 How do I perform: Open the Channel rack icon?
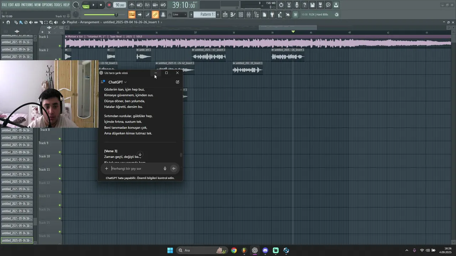241,15
